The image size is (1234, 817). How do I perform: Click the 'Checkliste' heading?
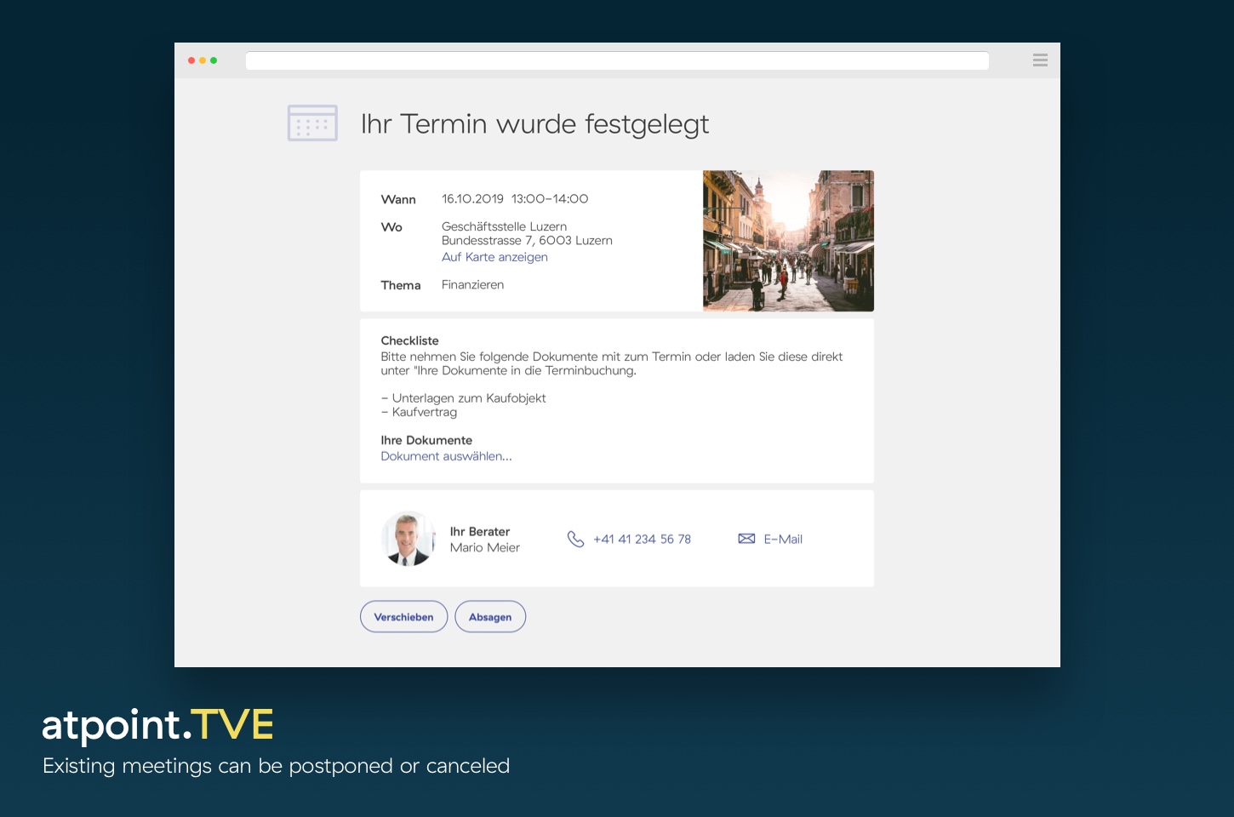pos(409,340)
